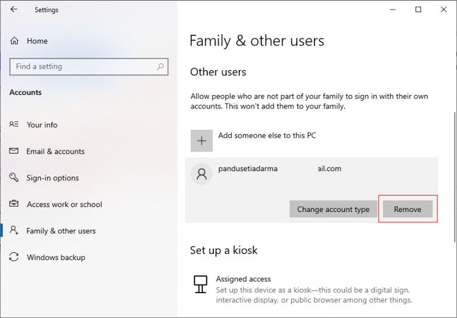Image resolution: width=457 pixels, height=318 pixels.
Task: Open the Family & other users page
Action: click(x=61, y=231)
